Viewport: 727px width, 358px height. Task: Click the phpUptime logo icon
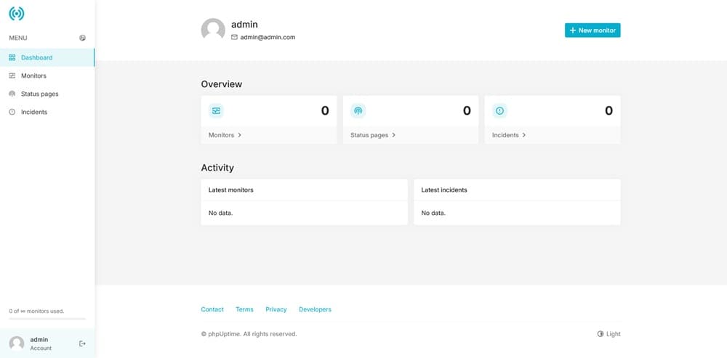point(16,14)
